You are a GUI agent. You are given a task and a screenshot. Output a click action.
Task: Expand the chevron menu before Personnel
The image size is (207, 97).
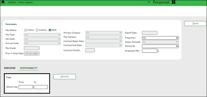149,2
